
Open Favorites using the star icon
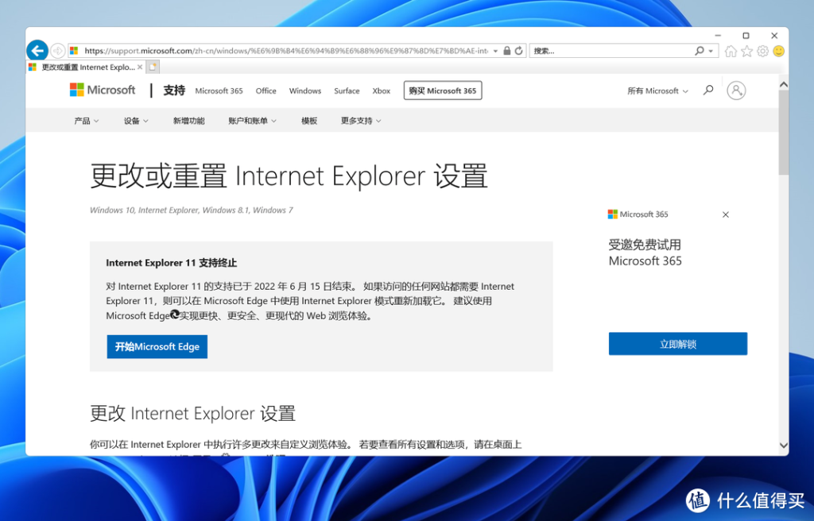747,50
